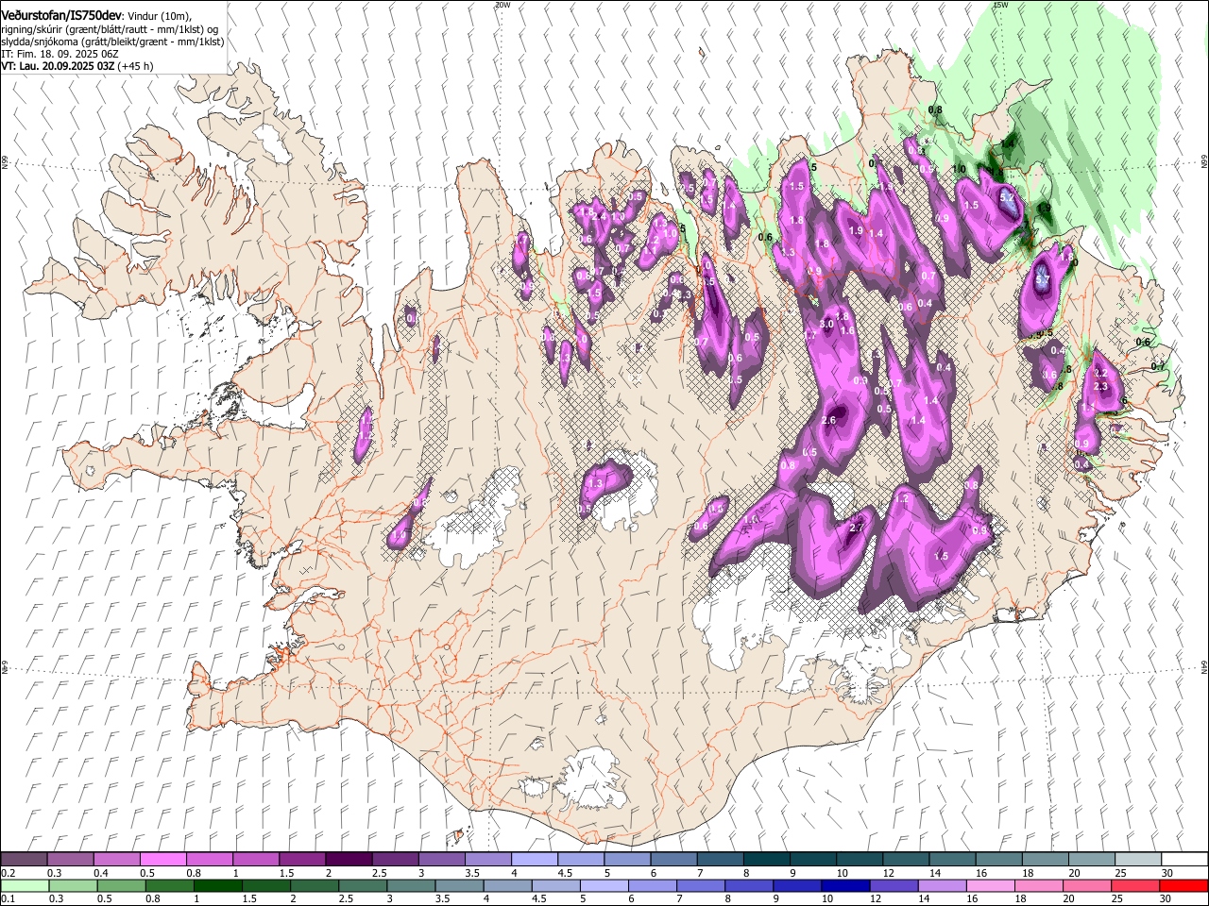Select palest green lower swatch at 0.1
Image resolution: width=1209 pixels, height=906 pixels.
click(x=25, y=885)
